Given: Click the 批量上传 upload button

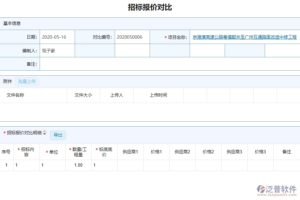Looking at the screenshot, I should pyautogui.click(x=27, y=81).
